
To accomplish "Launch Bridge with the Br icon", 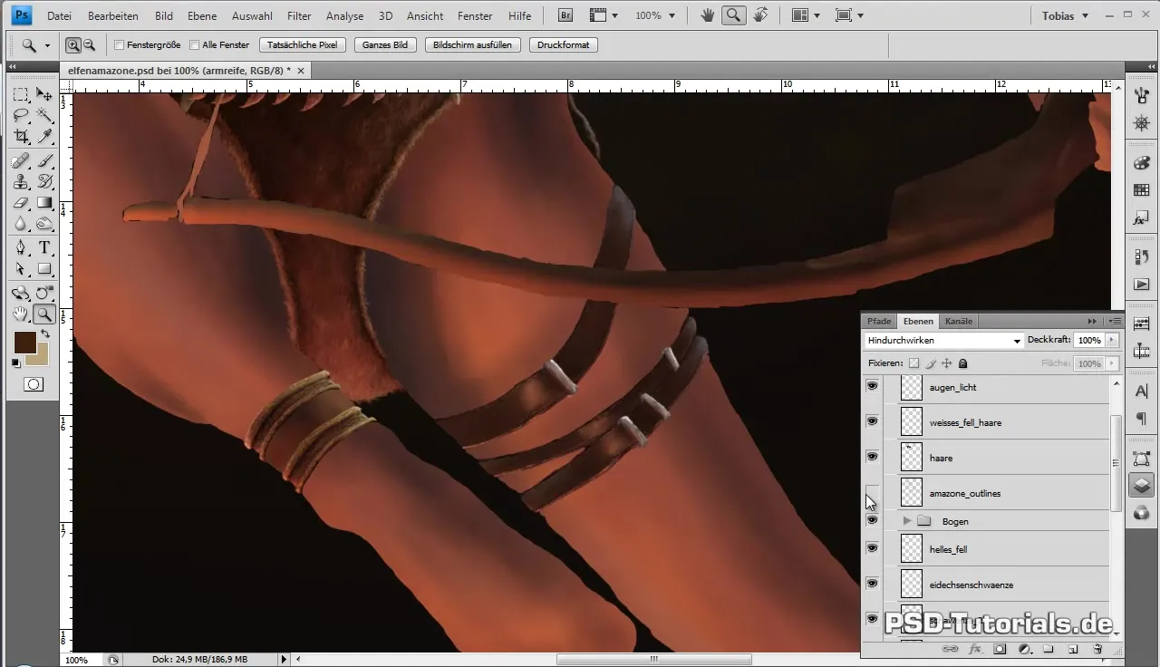I will [565, 15].
